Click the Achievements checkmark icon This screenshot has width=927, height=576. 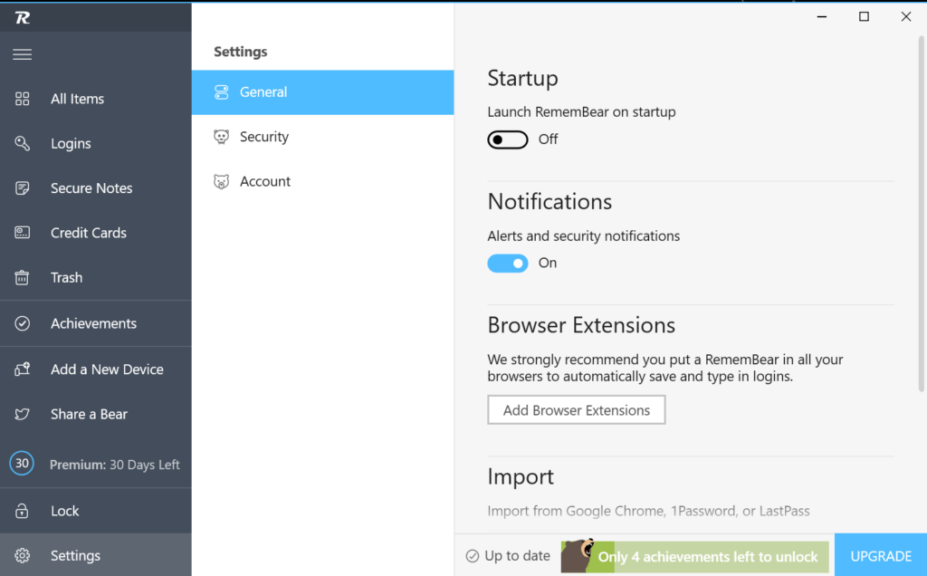(x=23, y=323)
